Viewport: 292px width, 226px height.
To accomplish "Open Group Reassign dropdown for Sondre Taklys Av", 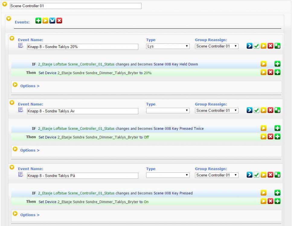I will click(x=217, y=111).
